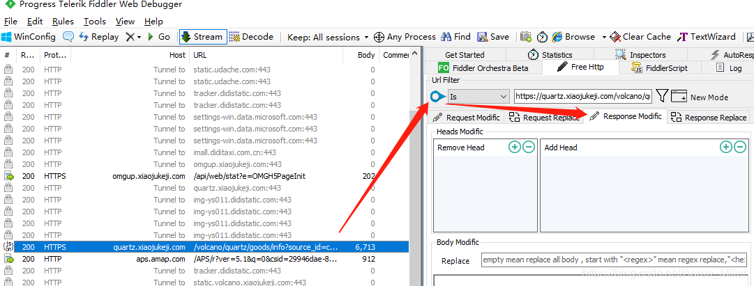Clear Cache from toolbar
This screenshot has width=754, height=286.
(x=640, y=37)
